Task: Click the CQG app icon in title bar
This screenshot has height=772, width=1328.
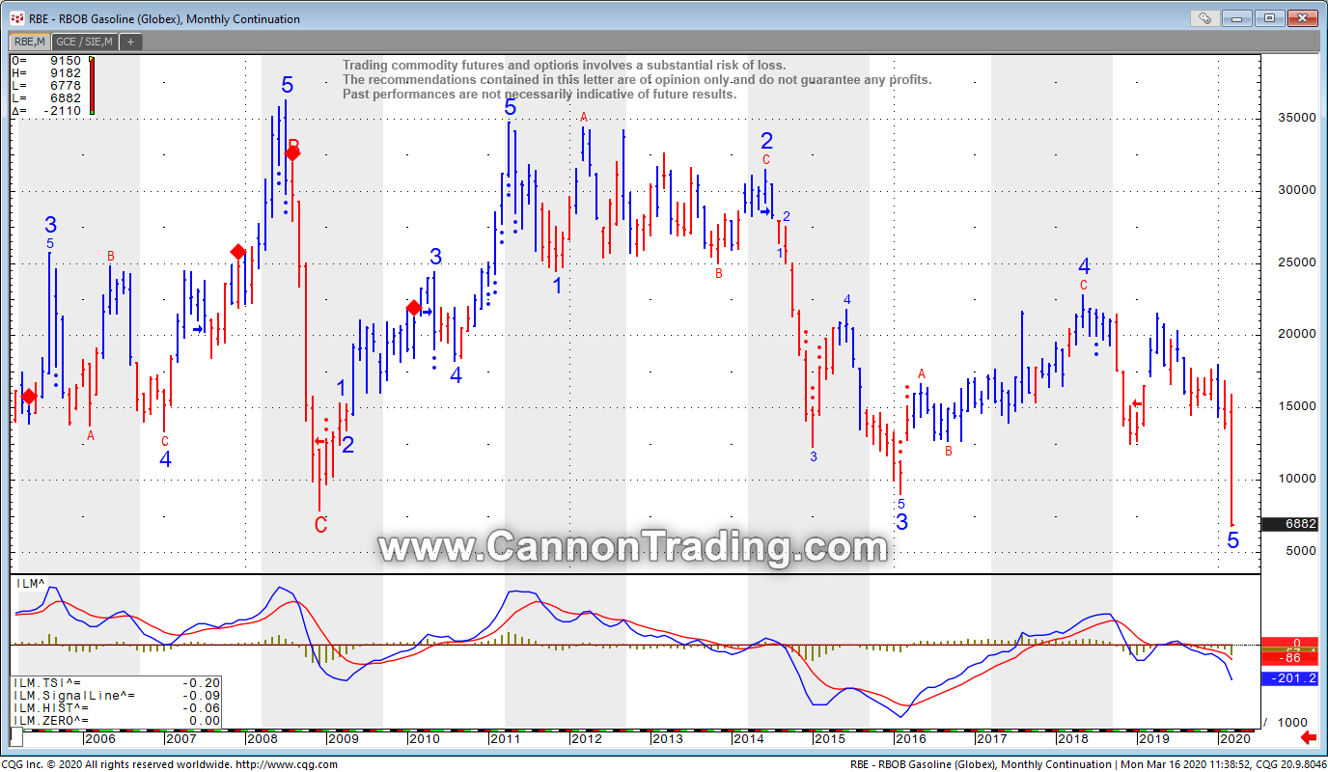Action: pyautogui.click(x=16, y=18)
